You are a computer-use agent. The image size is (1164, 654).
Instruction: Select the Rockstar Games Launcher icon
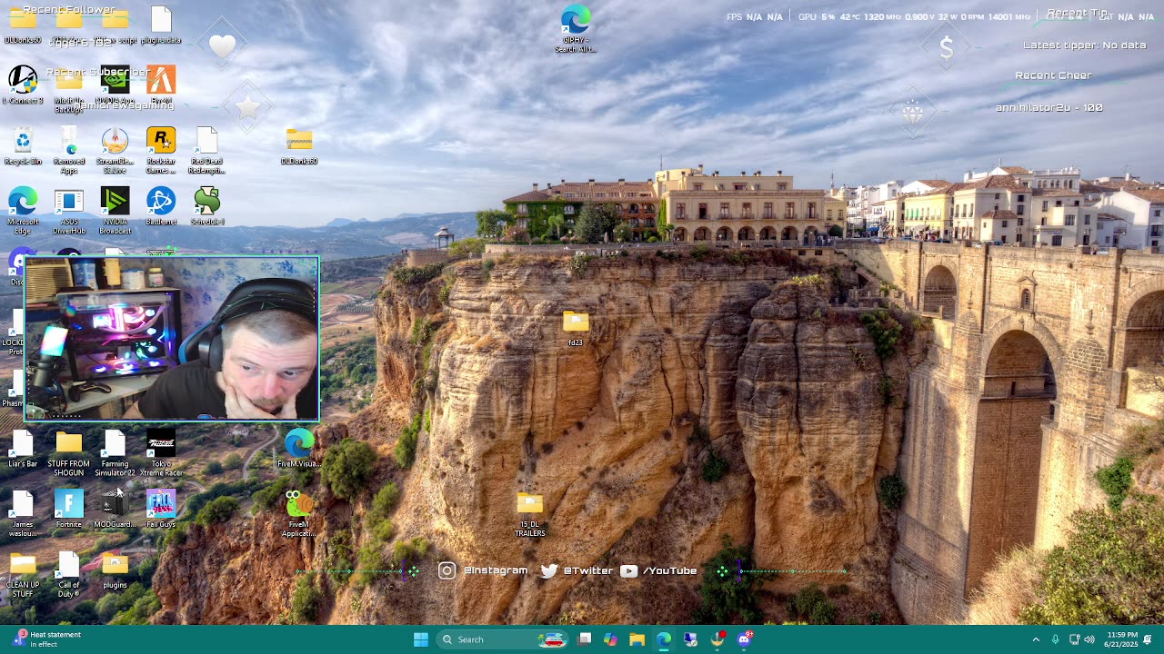coord(161,150)
